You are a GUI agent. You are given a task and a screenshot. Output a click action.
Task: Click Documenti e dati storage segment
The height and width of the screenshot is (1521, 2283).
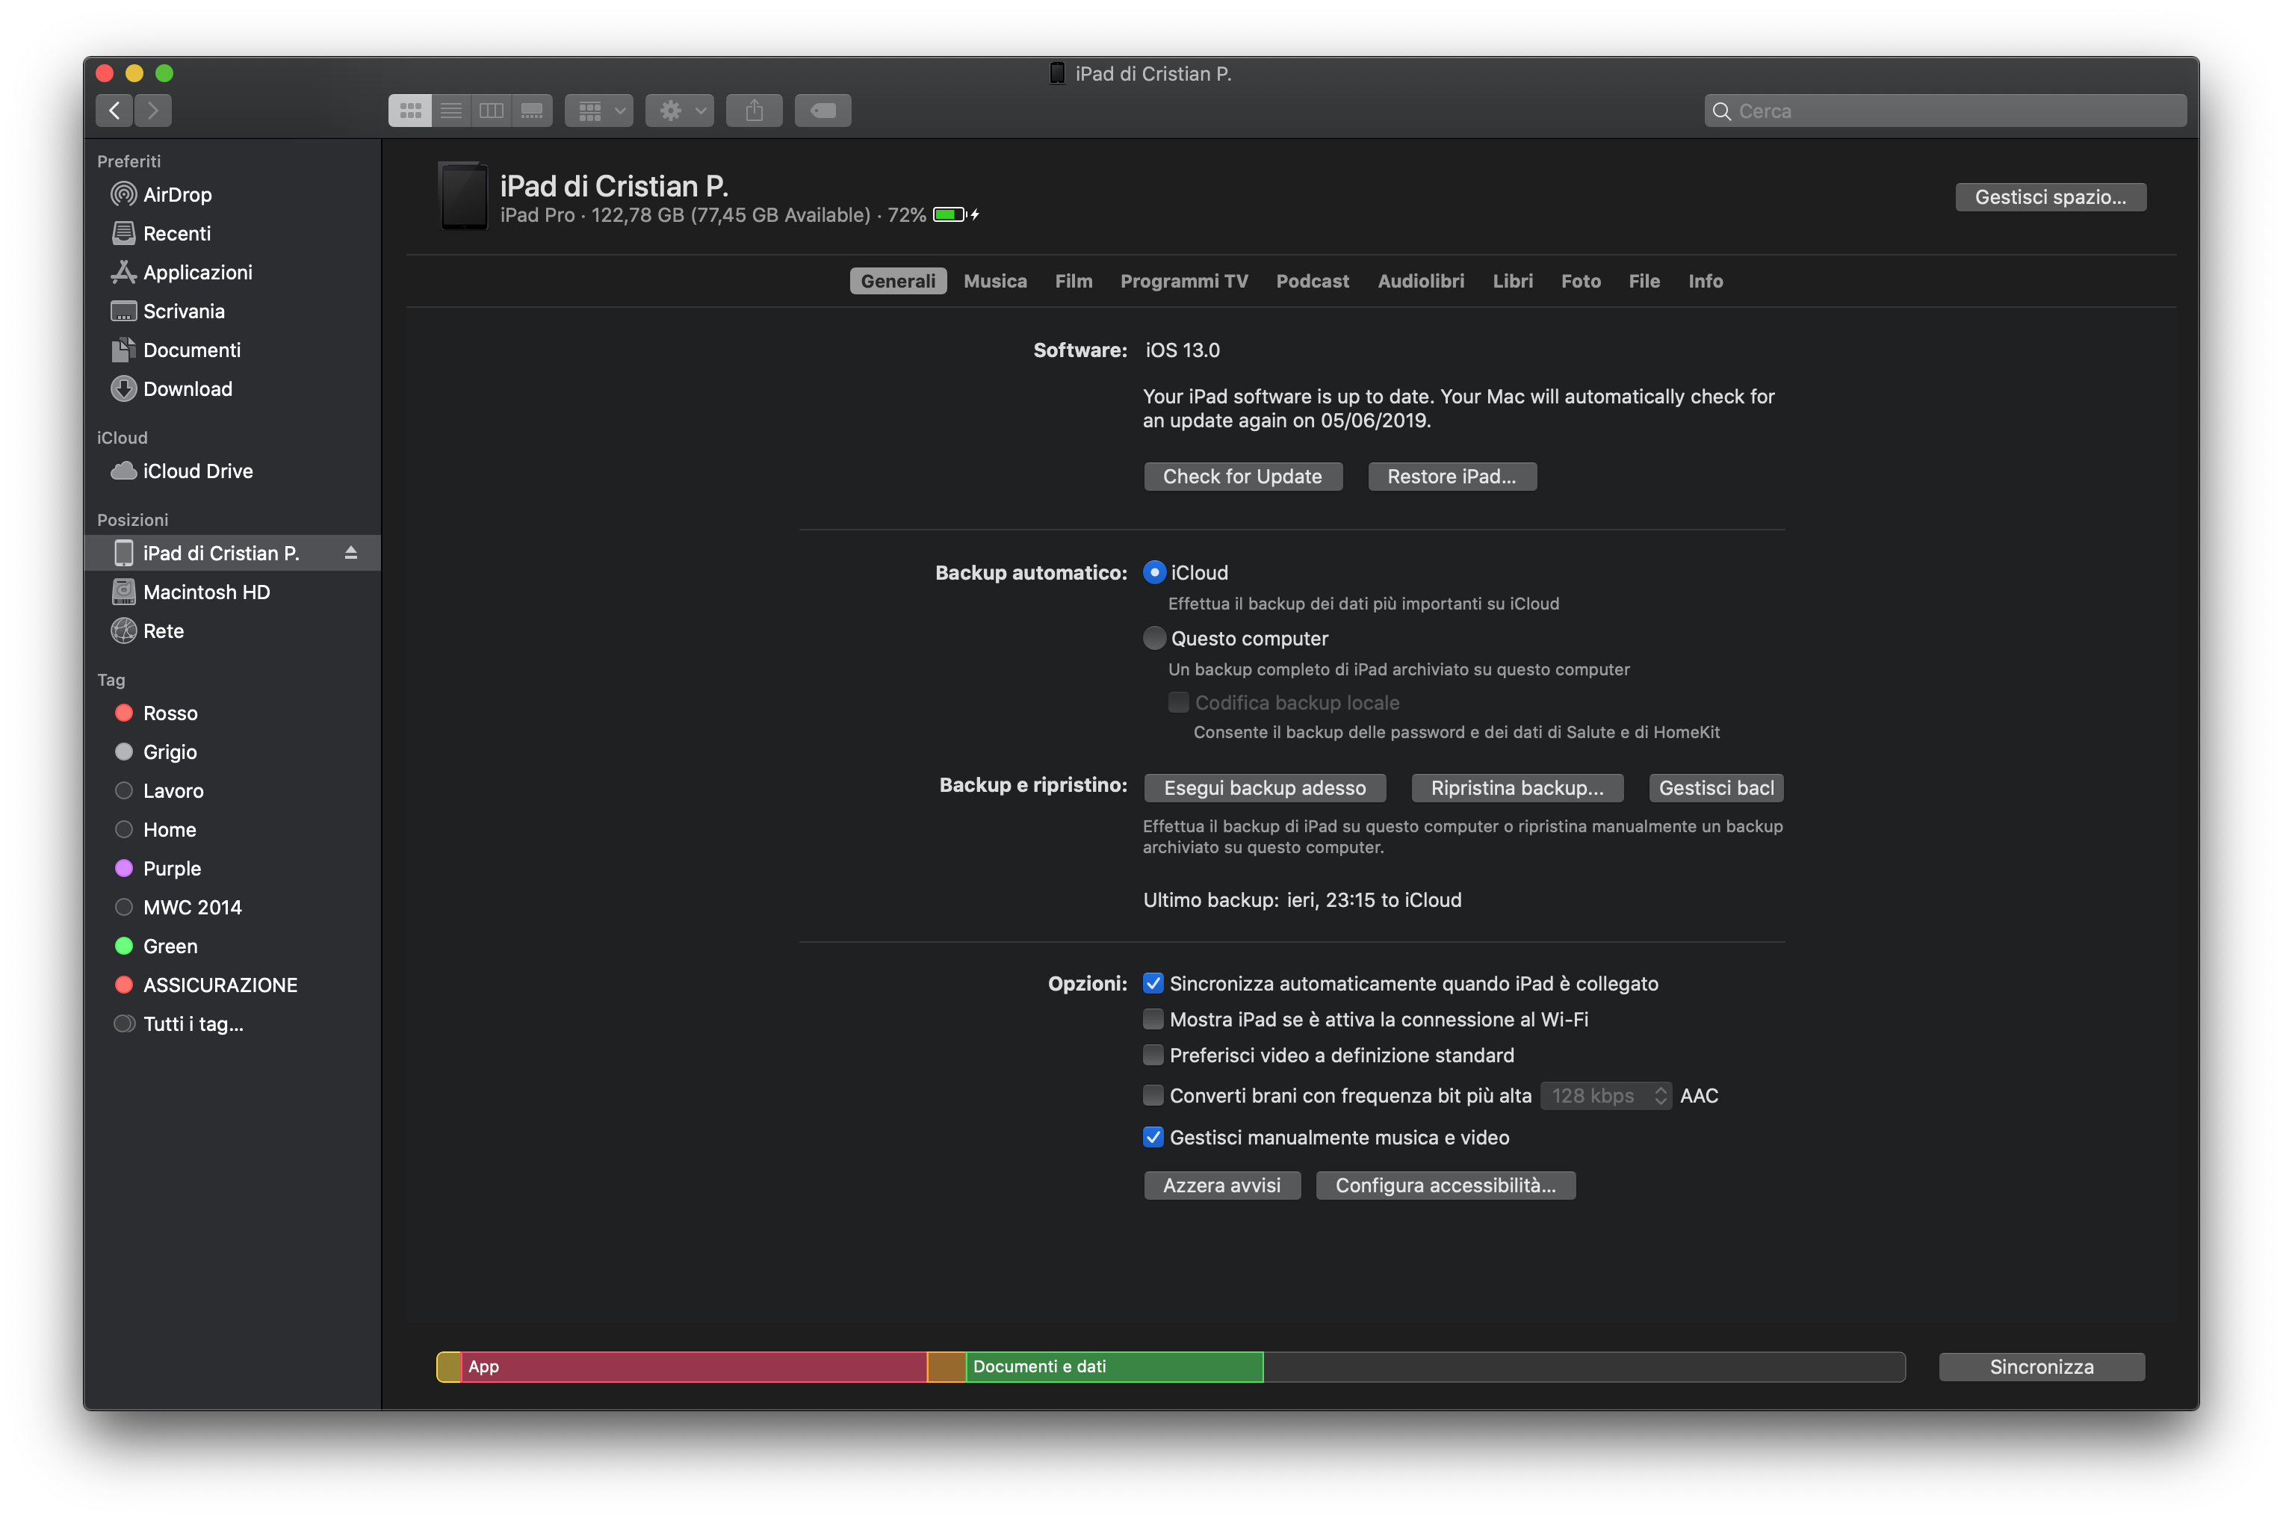pos(1115,1367)
